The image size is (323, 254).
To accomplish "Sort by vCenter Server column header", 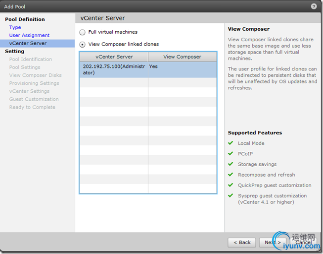I will click(x=114, y=57).
